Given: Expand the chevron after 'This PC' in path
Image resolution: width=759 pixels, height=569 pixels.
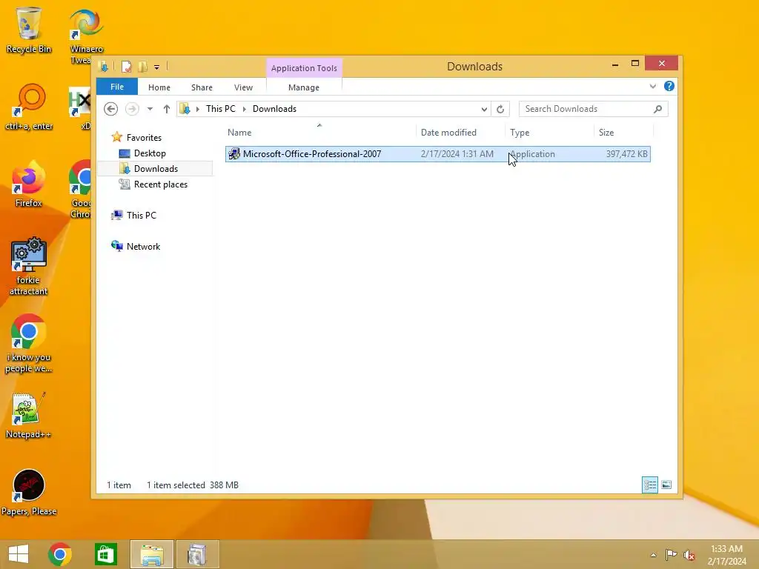Looking at the screenshot, I should [245, 109].
